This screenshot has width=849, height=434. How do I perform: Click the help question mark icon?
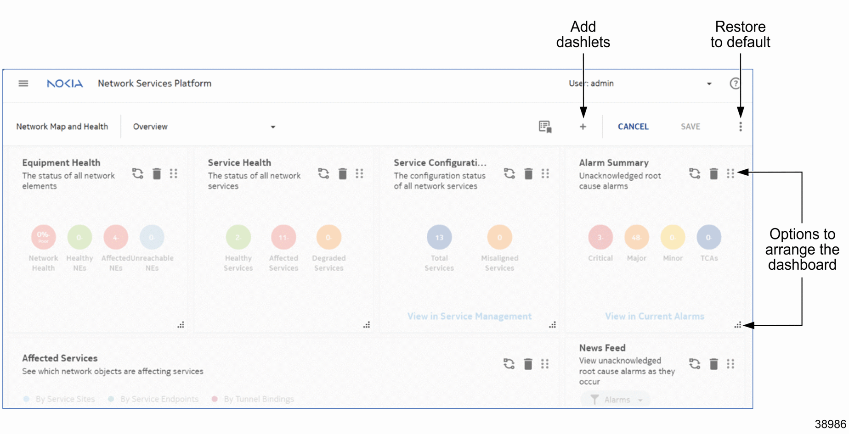click(x=735, y=83)
